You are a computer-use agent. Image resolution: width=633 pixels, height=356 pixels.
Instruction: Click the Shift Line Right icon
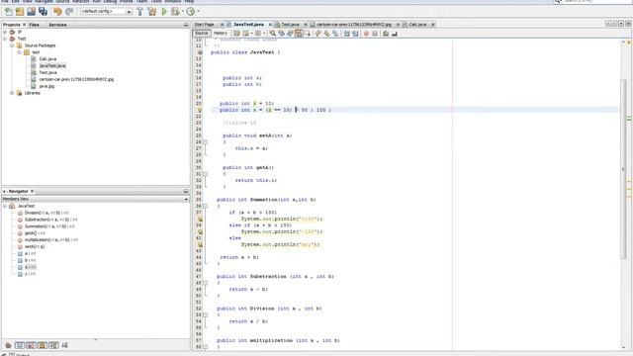click(x=355, y=34)
